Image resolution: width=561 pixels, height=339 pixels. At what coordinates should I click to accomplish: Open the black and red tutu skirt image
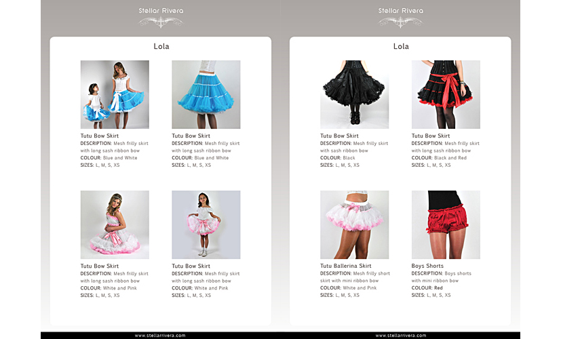pos(446,94)
